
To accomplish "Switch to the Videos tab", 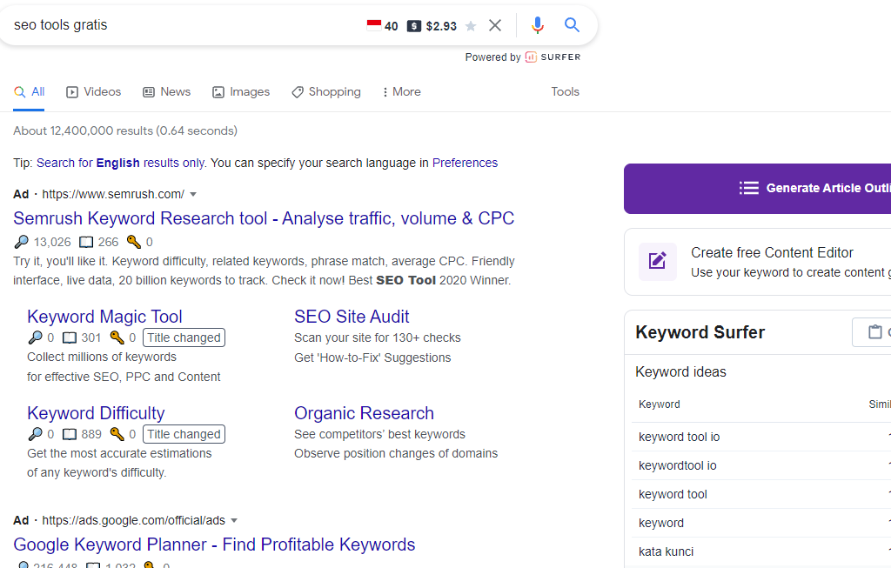I will coord(94,92).
